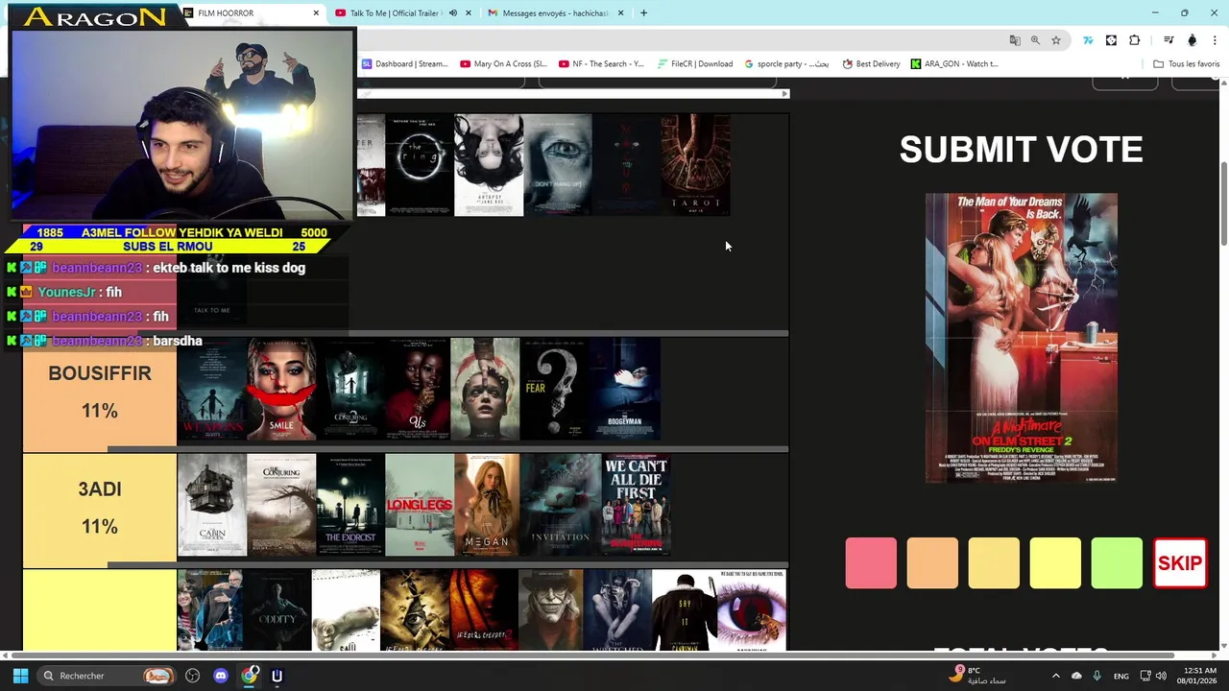Open the Chrome three-dot menu
1229x691 pixels.
pos(1216,40)
